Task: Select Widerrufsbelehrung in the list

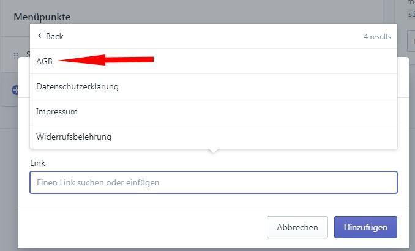Action: pyautogui.click(x=214, y=137)
